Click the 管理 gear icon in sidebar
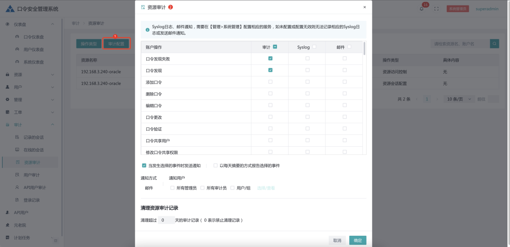 click(x=8, y=99)
